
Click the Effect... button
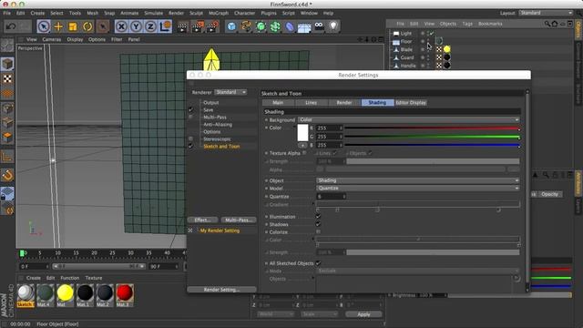click(x=202, y=220)
